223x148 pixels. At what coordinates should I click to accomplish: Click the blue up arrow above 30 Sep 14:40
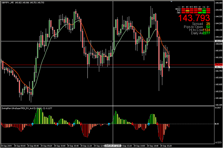[x=149, y=124]
